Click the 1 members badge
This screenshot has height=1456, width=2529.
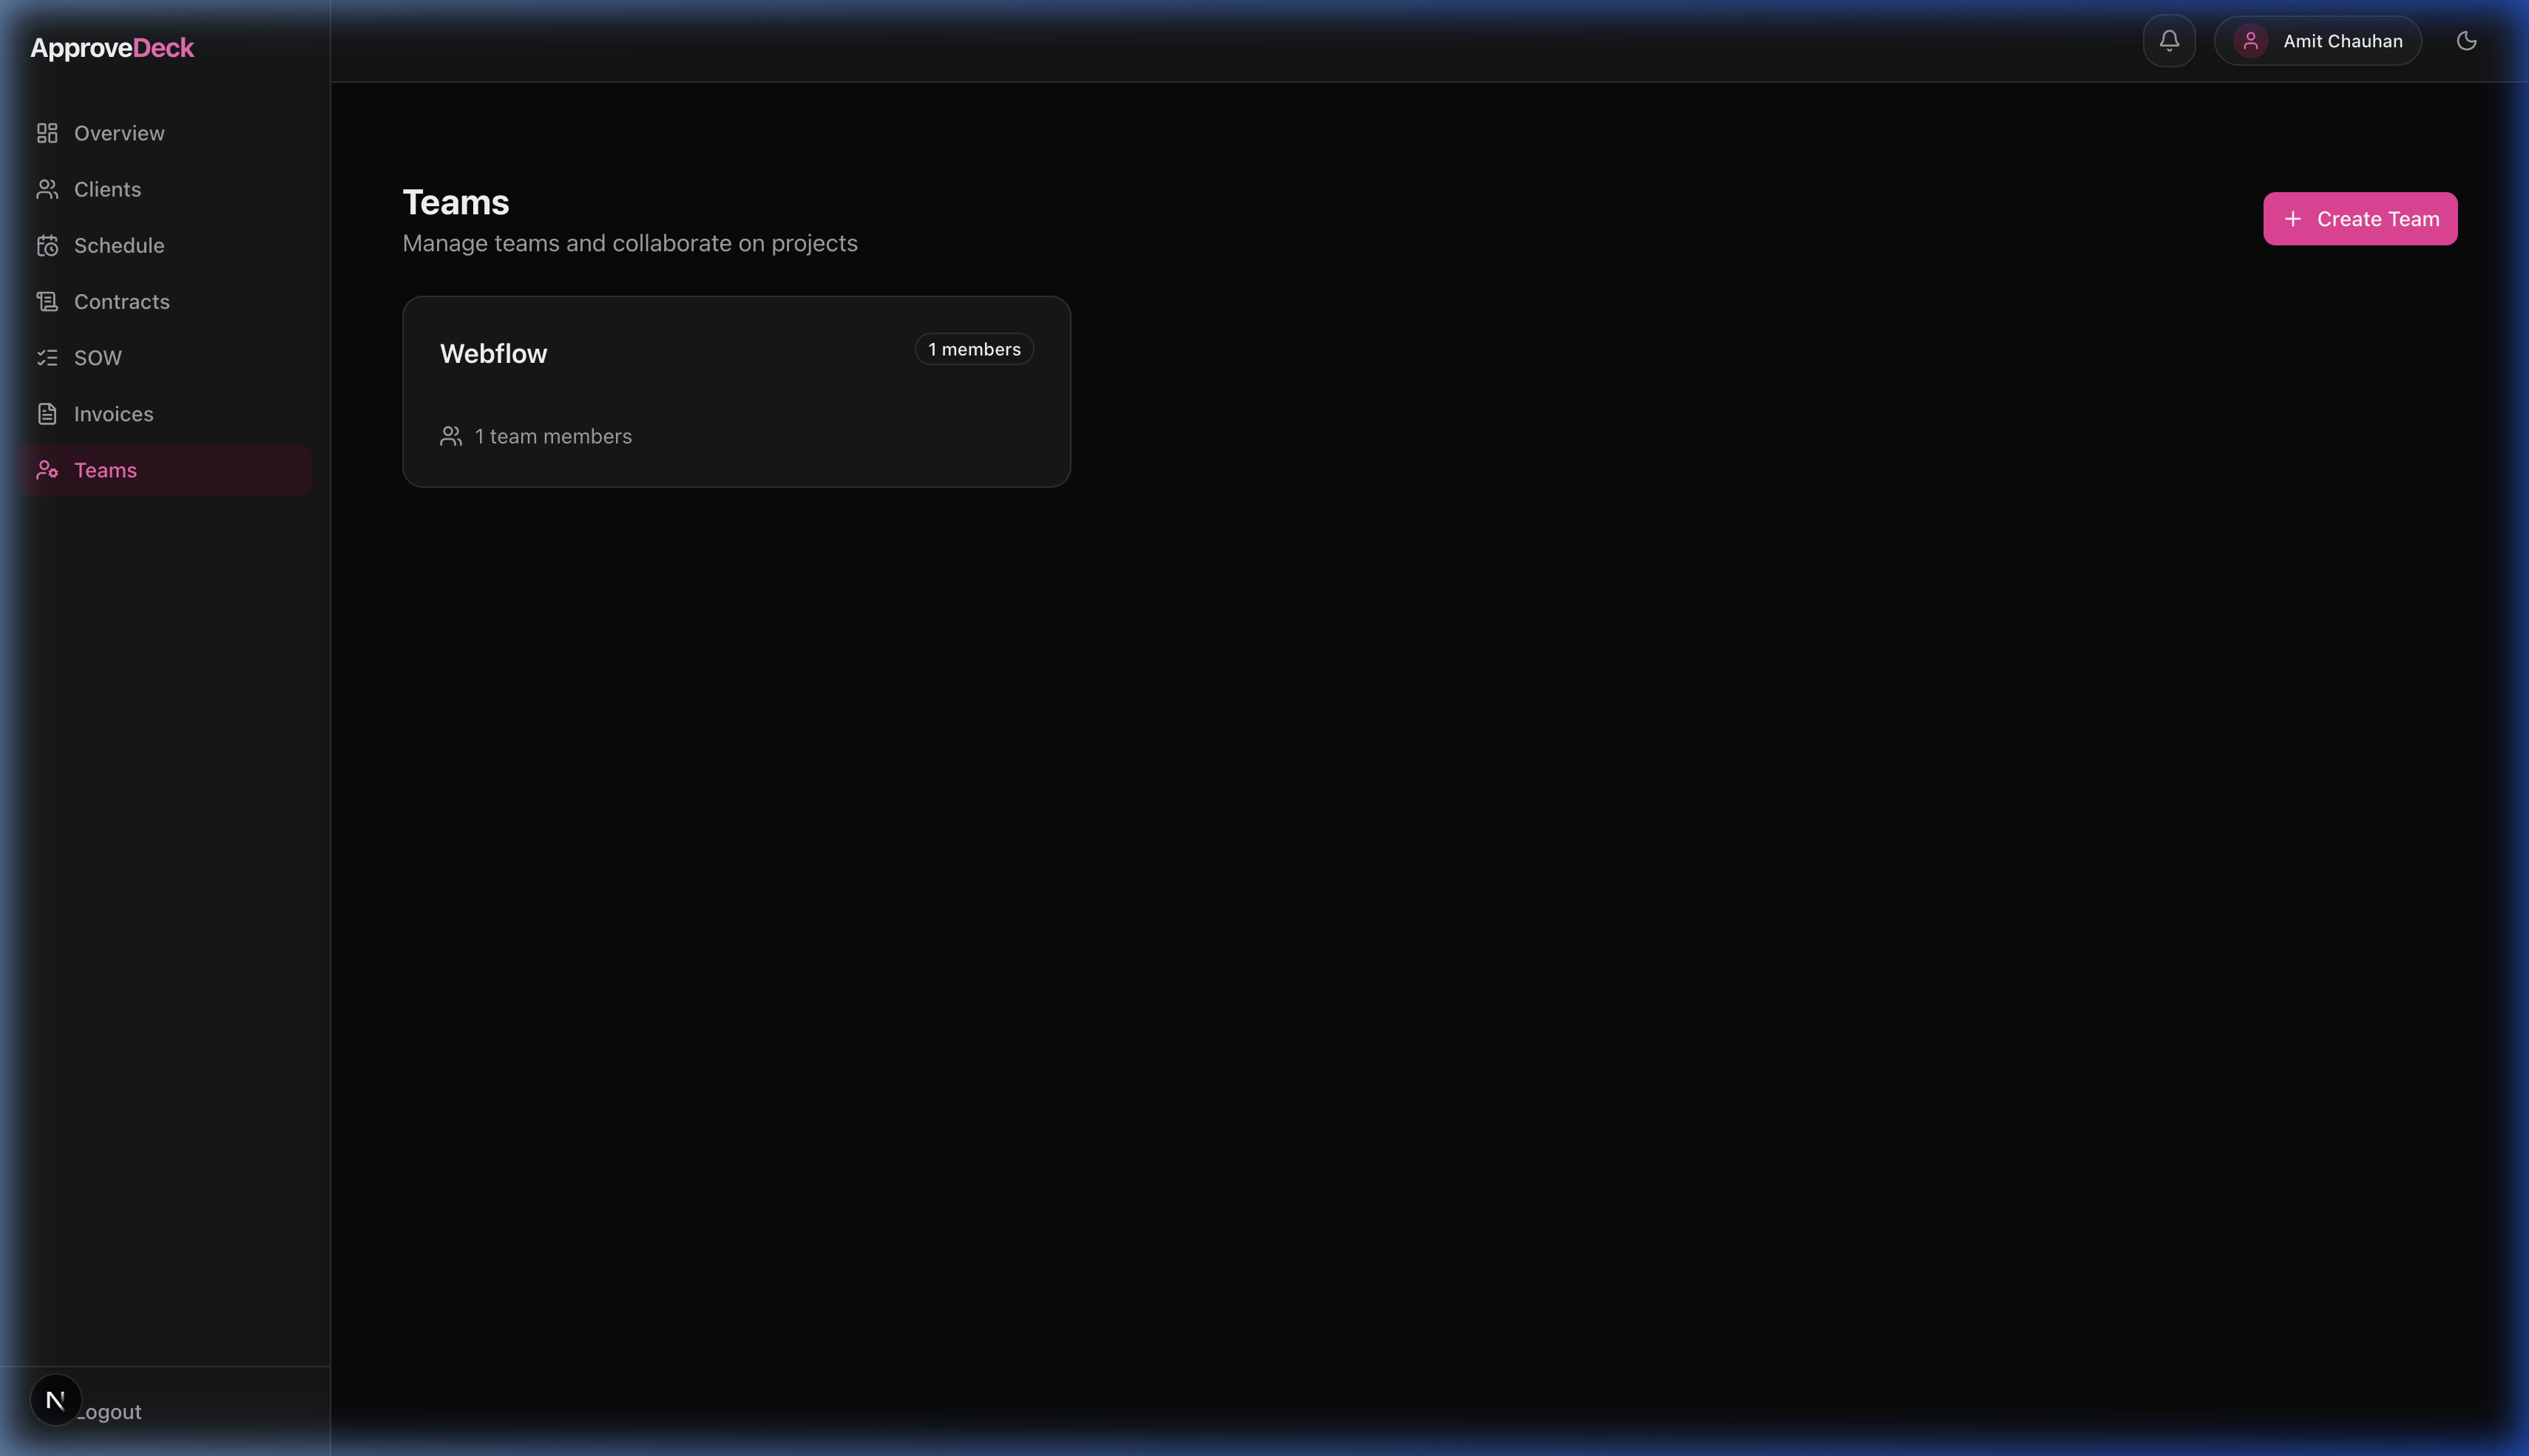[x=973, y=349]
